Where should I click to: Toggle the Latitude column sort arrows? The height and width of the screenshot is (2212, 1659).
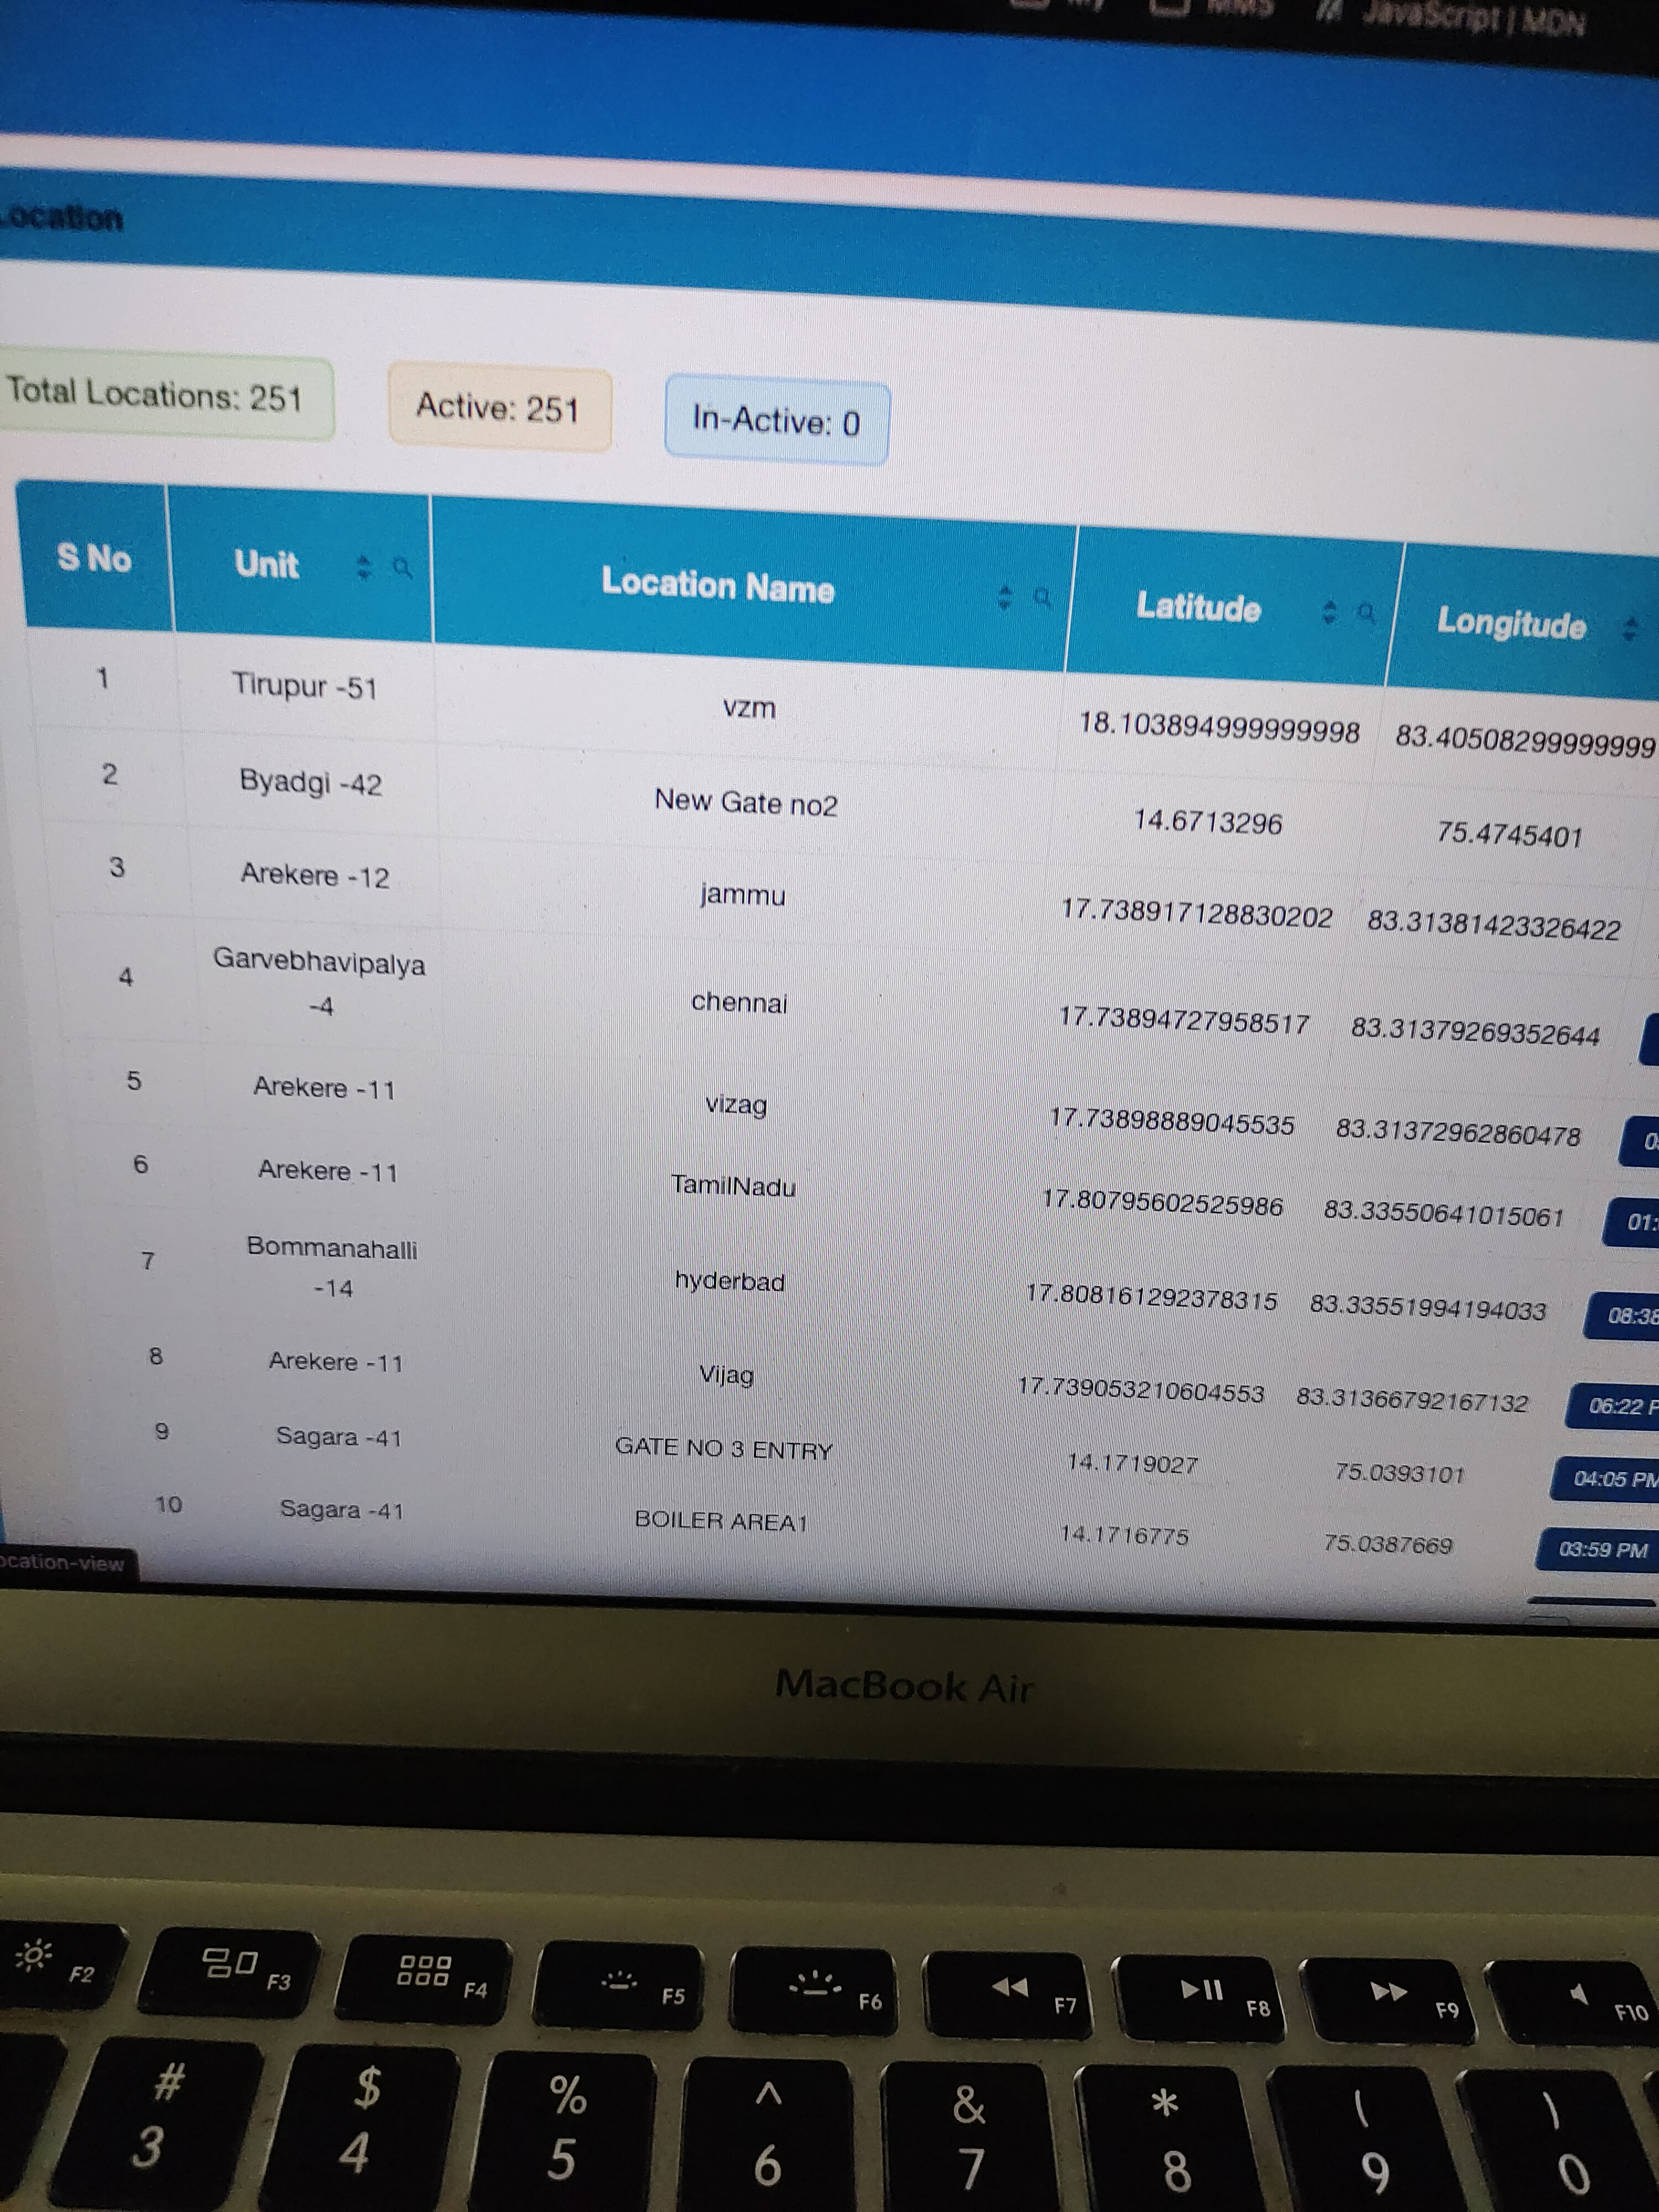[1329, 612]
